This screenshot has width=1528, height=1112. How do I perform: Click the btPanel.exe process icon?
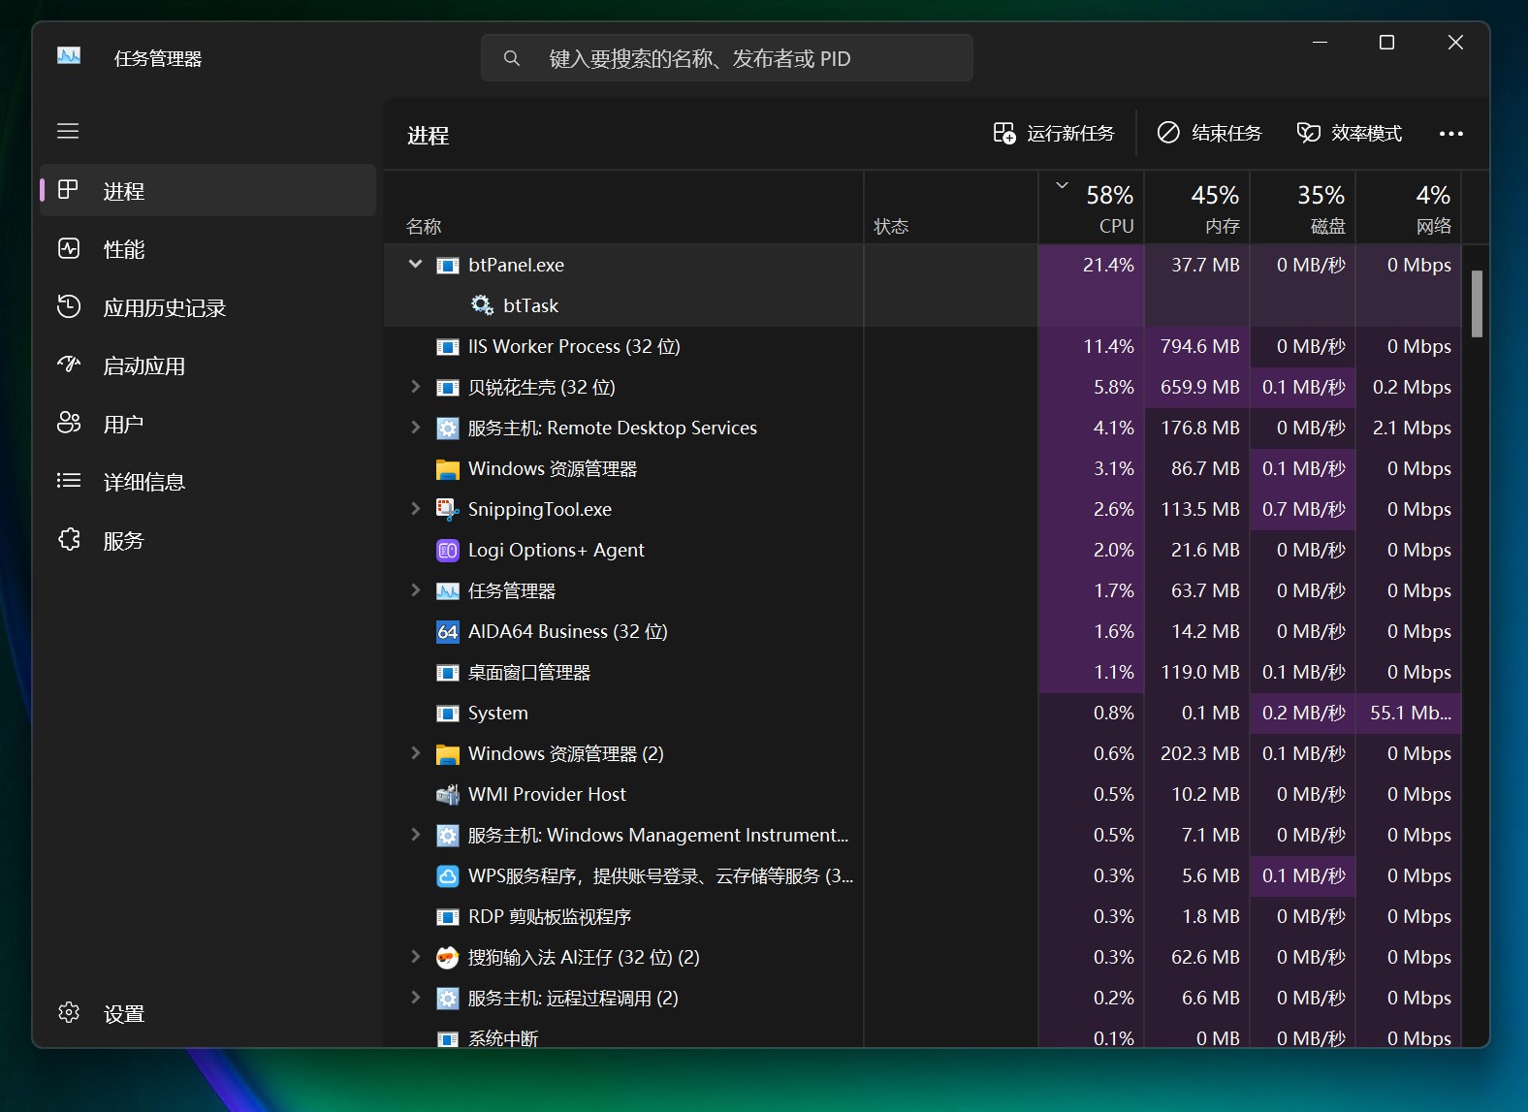tap(447, 266)
